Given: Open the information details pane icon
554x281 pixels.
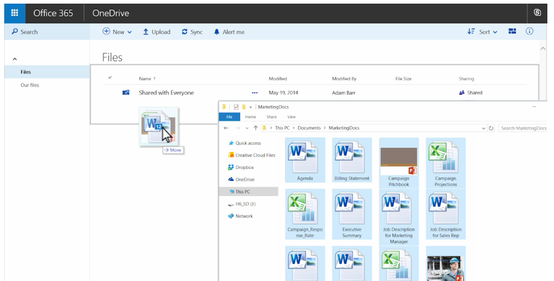Looking at the screenshot, I should pyautogui.click(x=529, y=31).
